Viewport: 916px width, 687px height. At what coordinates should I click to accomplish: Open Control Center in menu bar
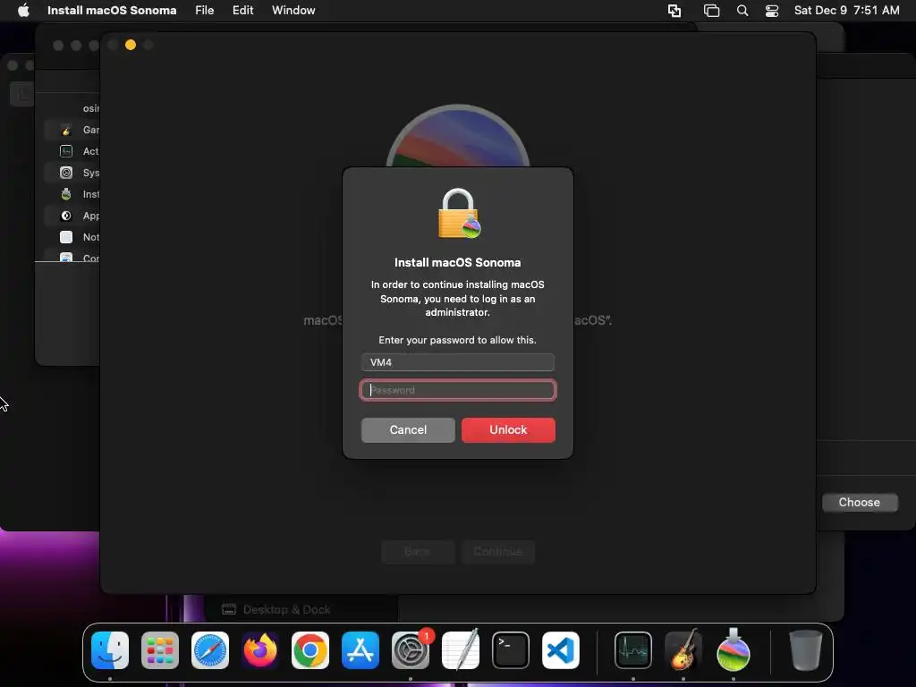772,11
